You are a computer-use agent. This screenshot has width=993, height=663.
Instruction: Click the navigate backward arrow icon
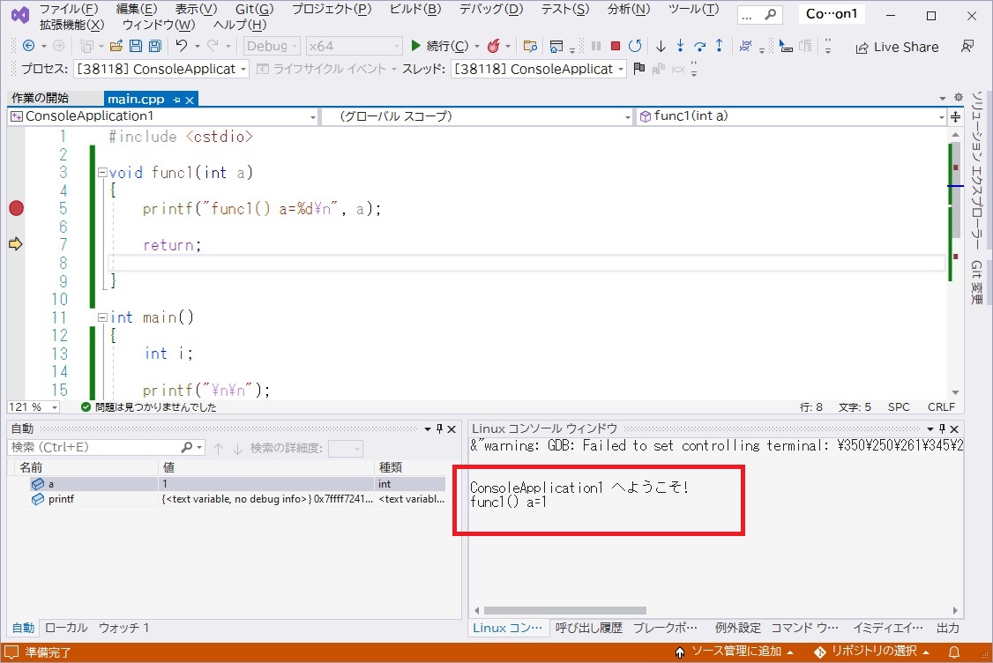28,46
